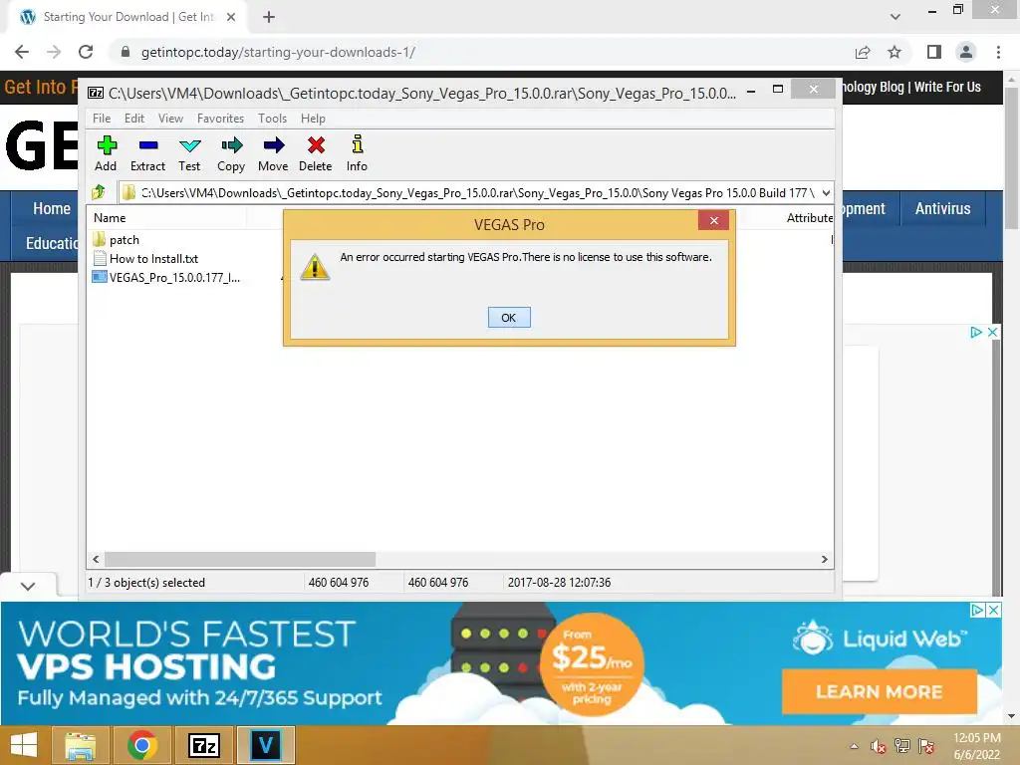Expand the 7-Zip address path dropdown
This screenshot has height=765, width=1020.
tap(826, 192)
